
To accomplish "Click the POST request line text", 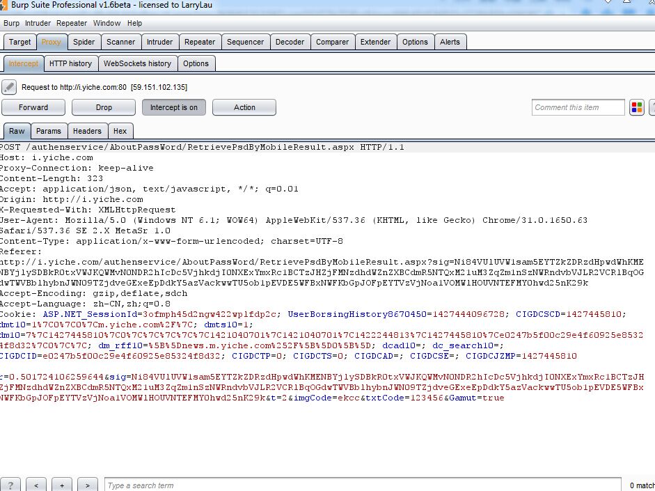I will [202, 147].
